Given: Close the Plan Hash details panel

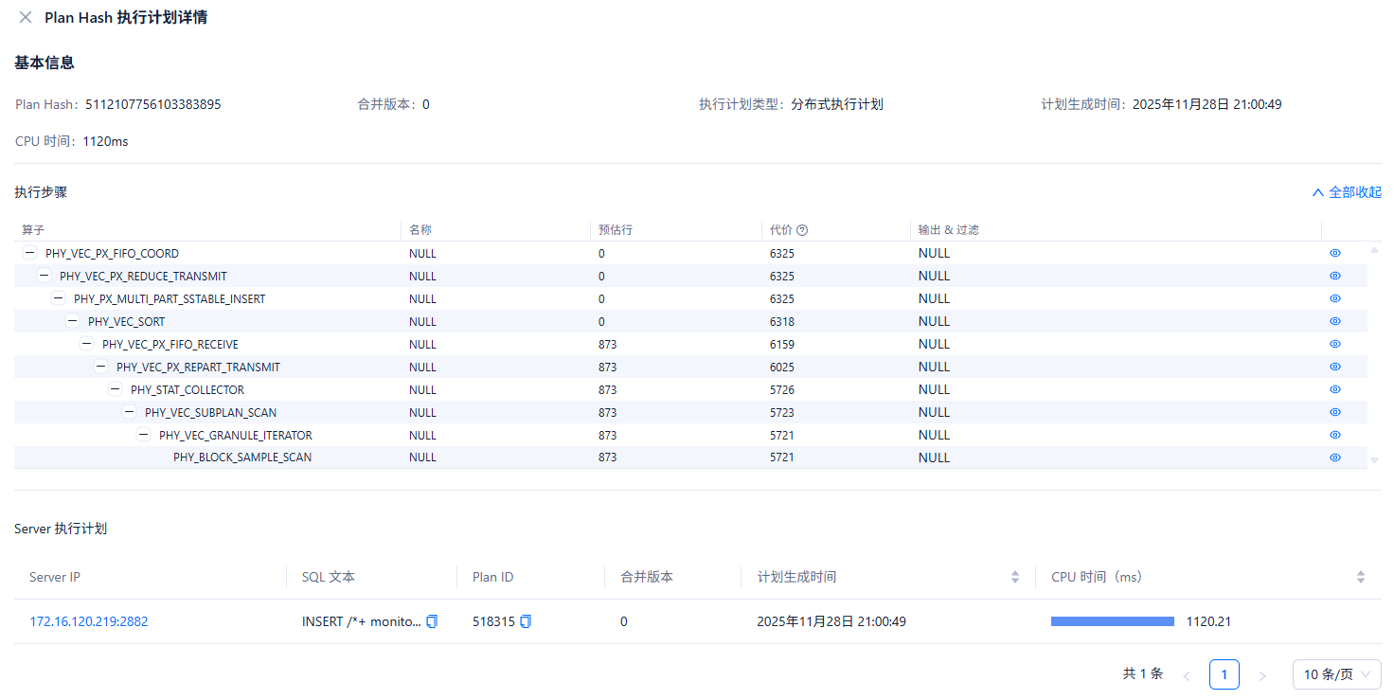Looking at the screenshot, I should (x=26, y=17).
